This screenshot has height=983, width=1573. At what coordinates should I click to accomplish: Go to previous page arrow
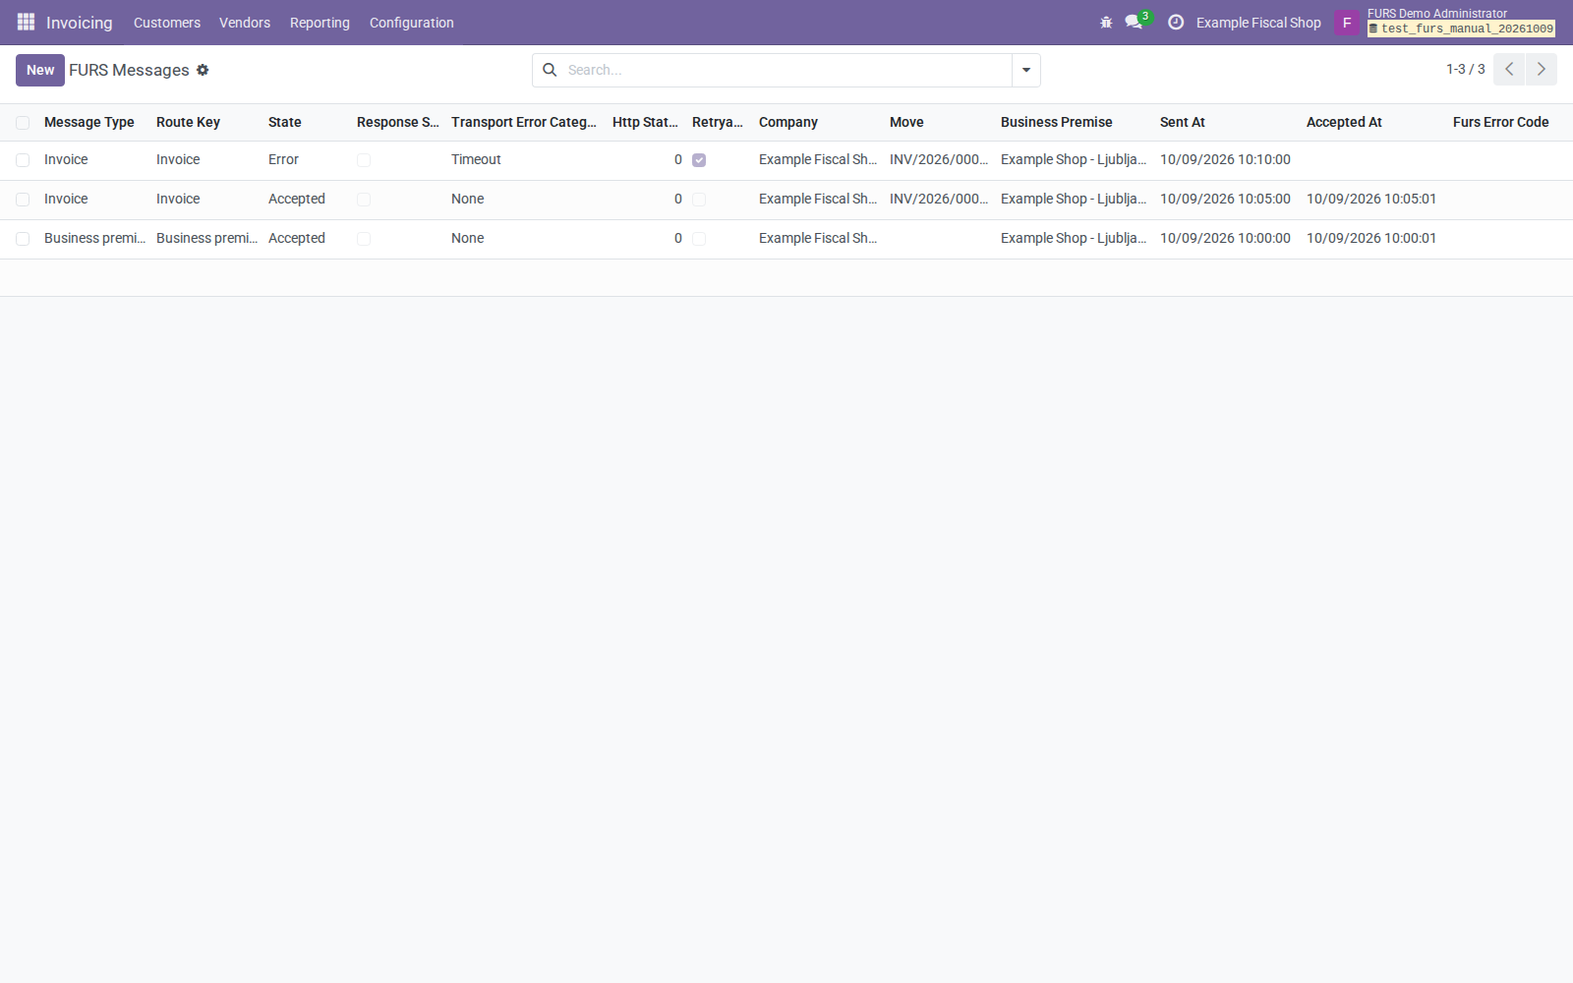(x=1509, y=69)
